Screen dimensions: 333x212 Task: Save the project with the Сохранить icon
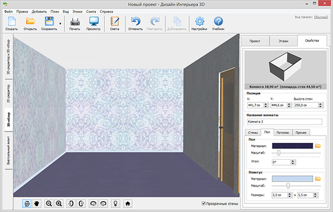pyautogui.click(x=49, y=23)
